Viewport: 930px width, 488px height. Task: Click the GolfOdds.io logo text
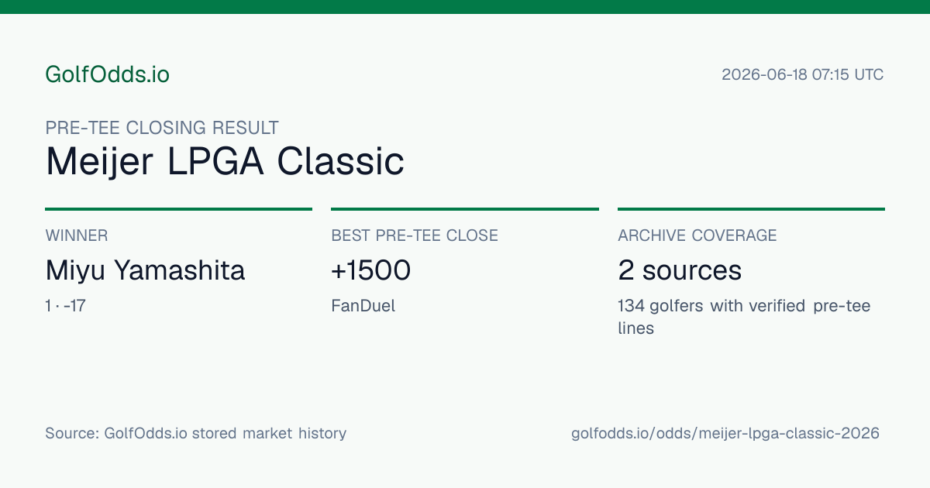tap(107, 74)
